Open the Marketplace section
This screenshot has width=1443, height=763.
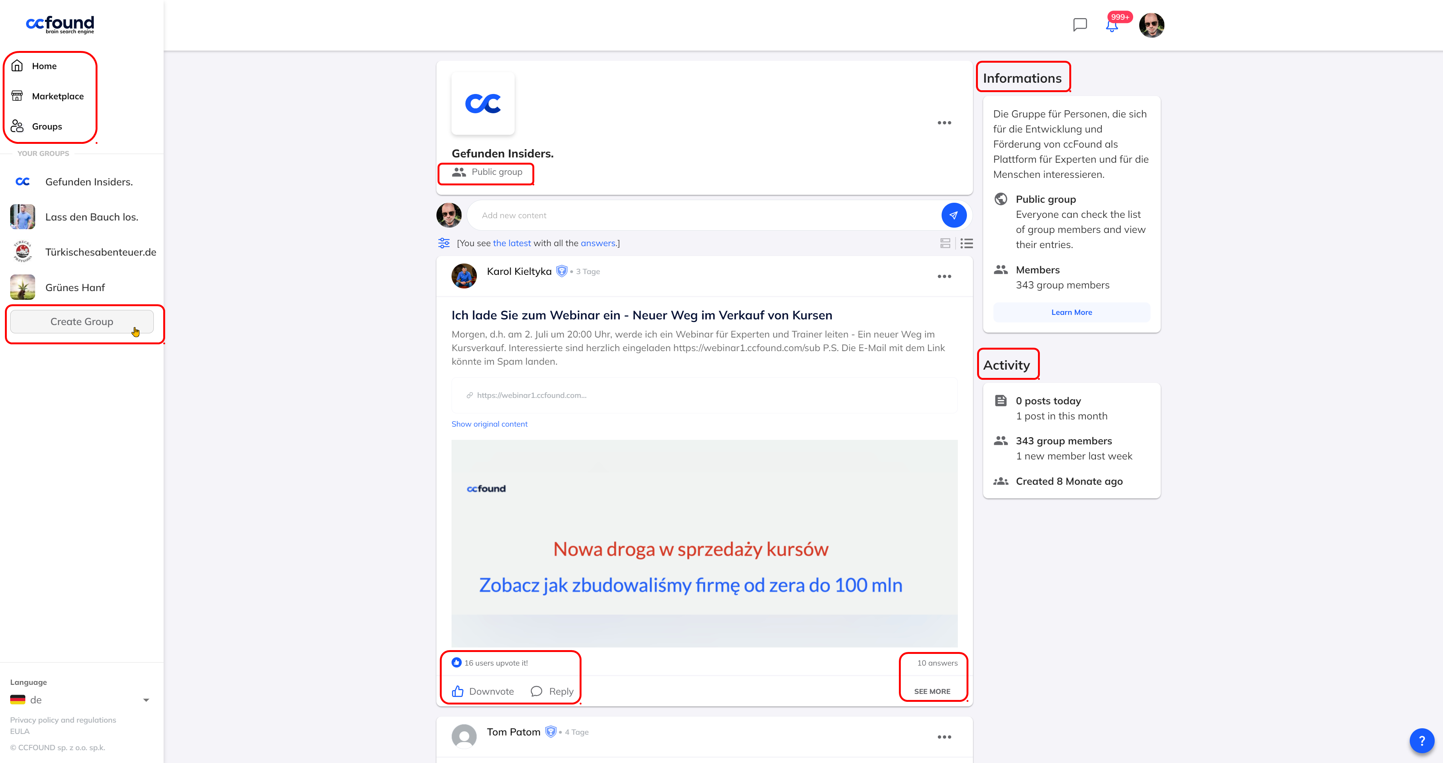coord(57,96)
